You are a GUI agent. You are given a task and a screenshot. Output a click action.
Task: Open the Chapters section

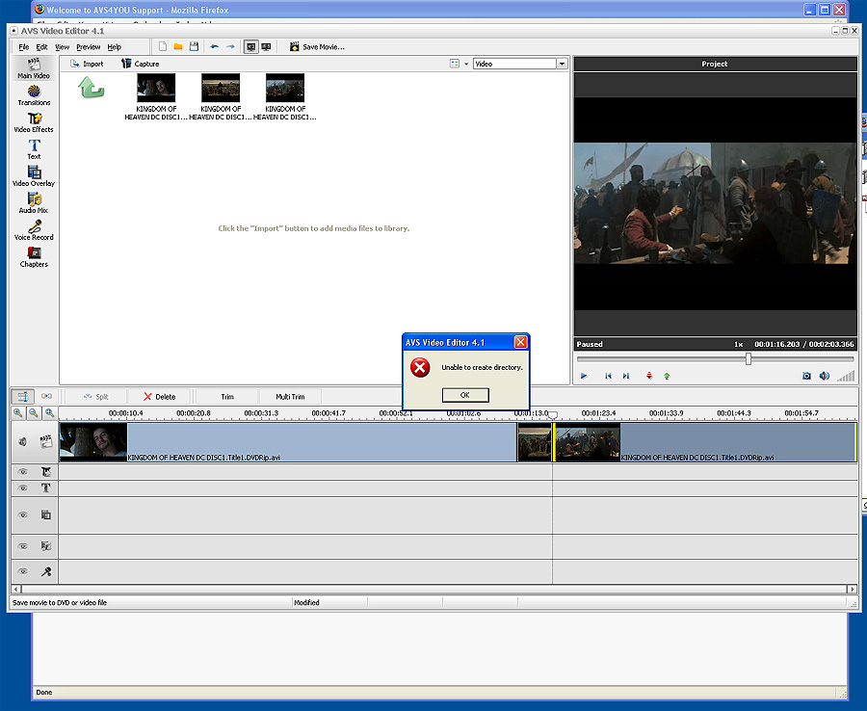click(34, 257)
